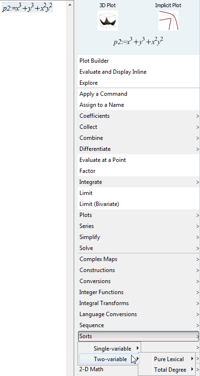Select Evaluate and Display Inline
Screen dimensions: 200x376
click(139, 72)
